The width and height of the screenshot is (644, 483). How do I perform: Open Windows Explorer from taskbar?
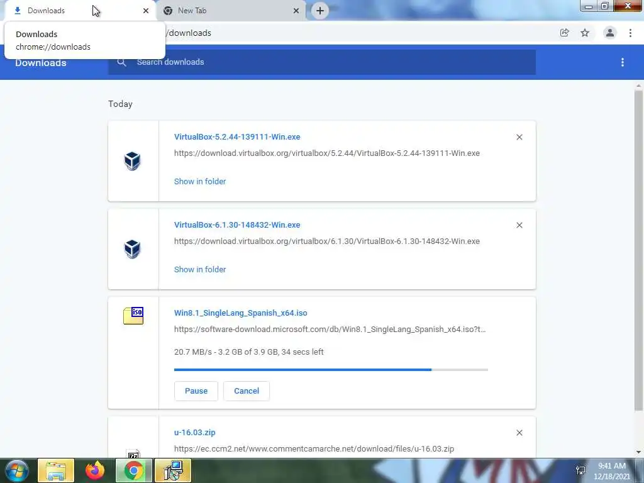[x=56, y=470]
